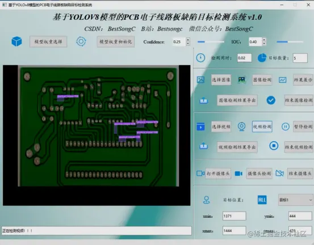Click the solid blue camera detection icon

(x=238, y=174)
